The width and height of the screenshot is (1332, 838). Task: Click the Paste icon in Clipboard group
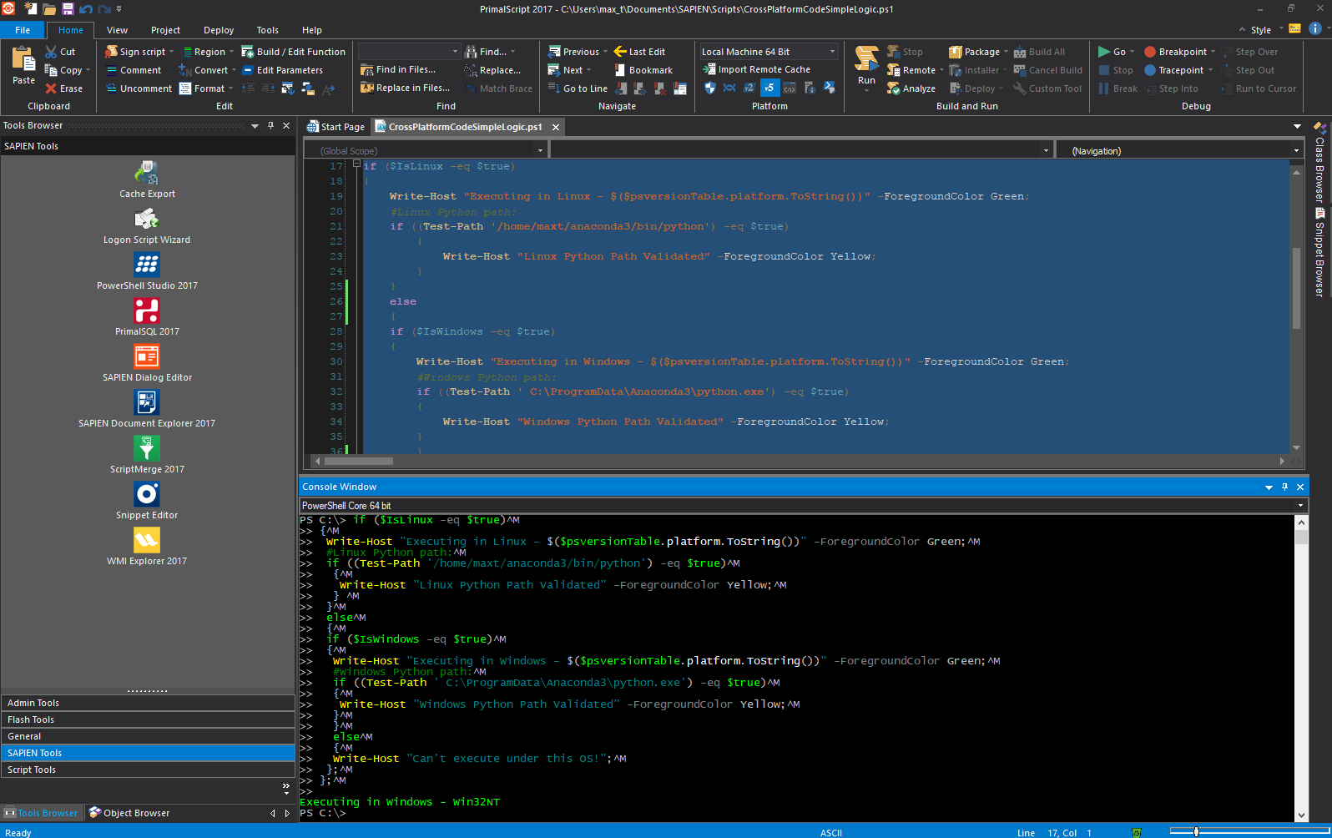click(23, 59)
